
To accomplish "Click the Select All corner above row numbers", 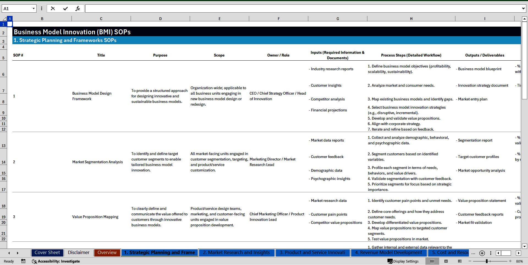I will click(4, 18).
